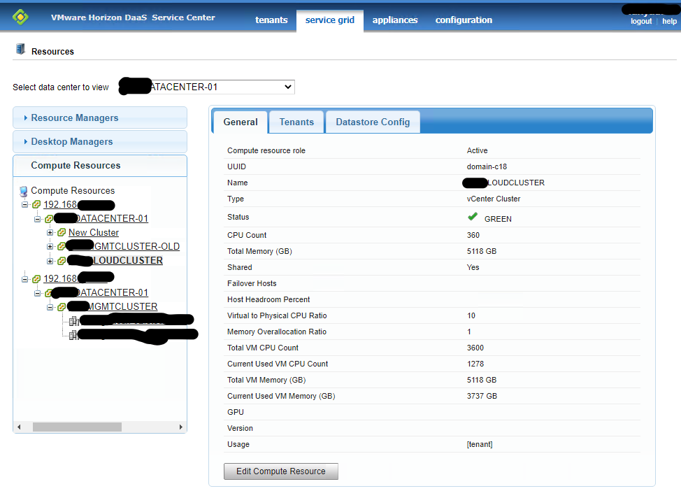This screenshot has width=681, height=498.
Task: Click the Current Used VM CPU Count '1278'
Action: pyautogui.click(x=475, y=364)
